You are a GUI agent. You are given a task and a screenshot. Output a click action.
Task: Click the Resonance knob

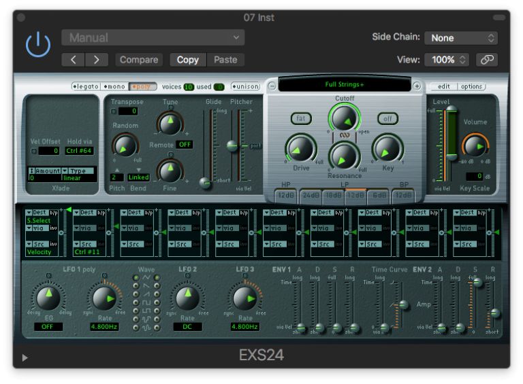click(x=345, y=156)
